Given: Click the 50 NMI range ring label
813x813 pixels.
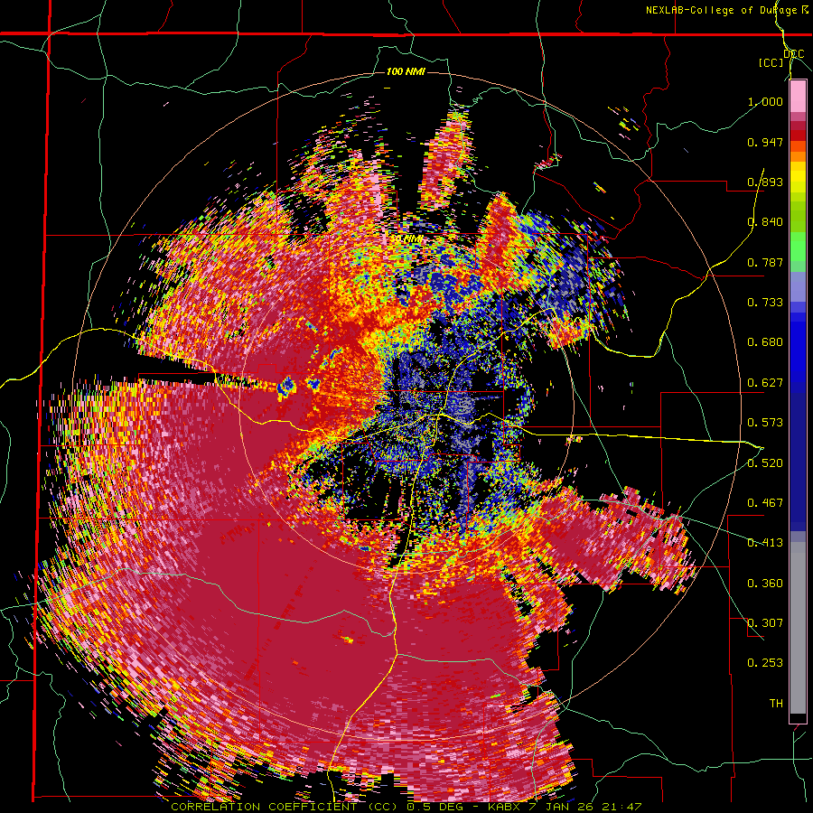Looking at the screenshot, I should click(x=406, y=239).
